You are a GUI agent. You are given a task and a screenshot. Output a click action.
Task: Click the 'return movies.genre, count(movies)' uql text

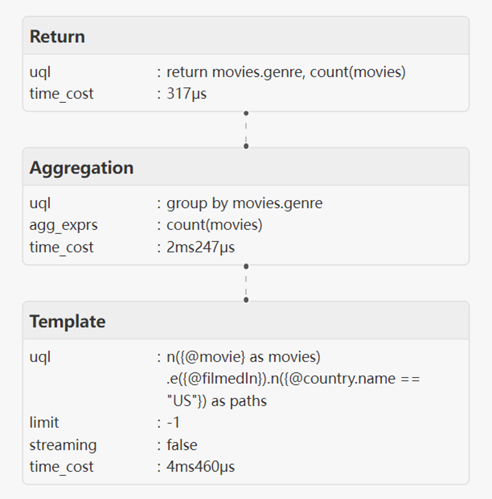click(x=286, y=72)
